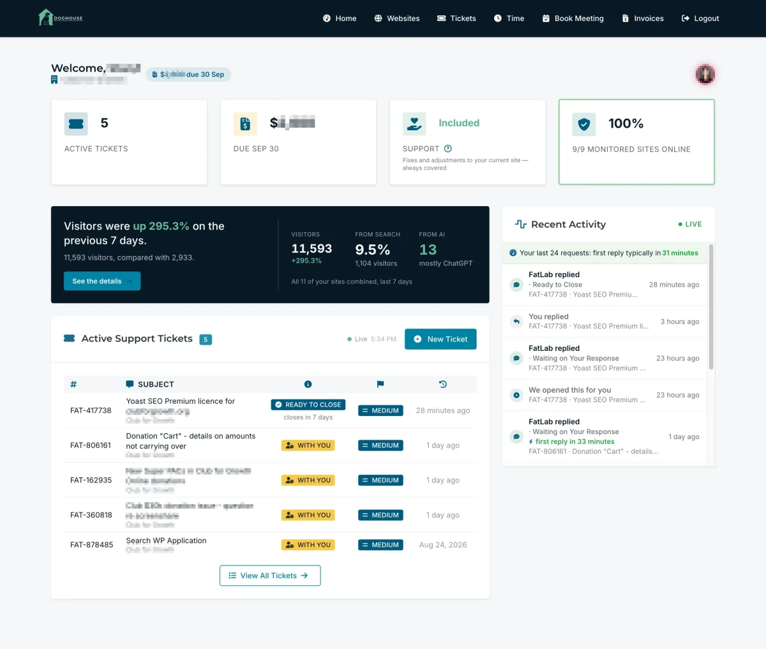Open the Search WP Application subject
Screen dimensions: 766x649
point(166,541)
